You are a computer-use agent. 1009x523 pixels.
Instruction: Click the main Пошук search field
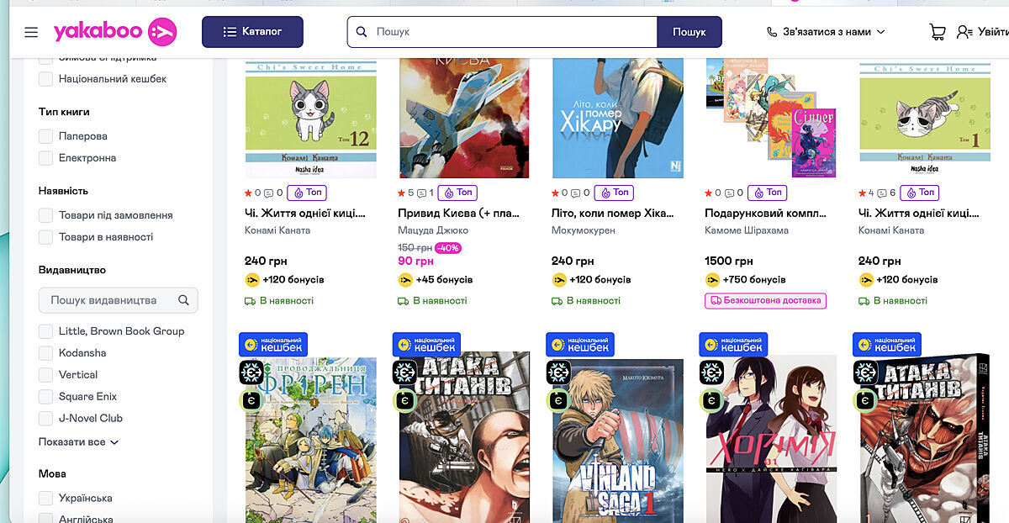(x=503, y=32)
